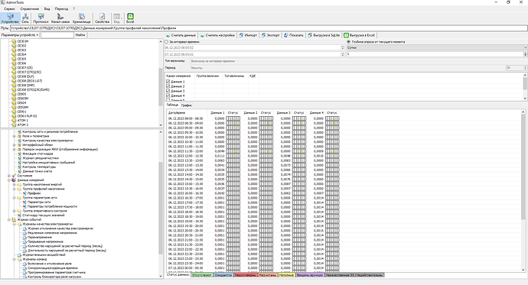This screenshot has width=528, height=285.
Task: Open the Сутки depth combo box
Action: 437,47
